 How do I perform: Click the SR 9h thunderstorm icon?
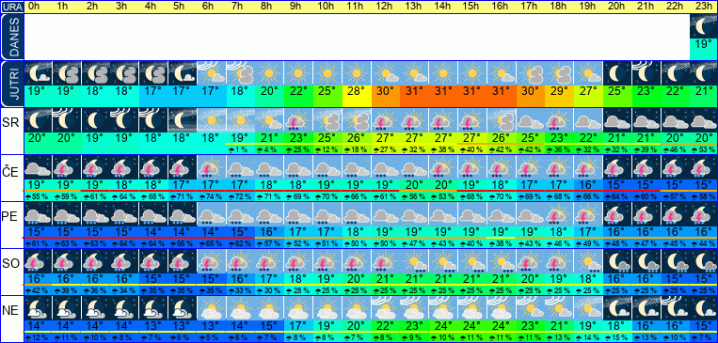click(x=298, y=120)
